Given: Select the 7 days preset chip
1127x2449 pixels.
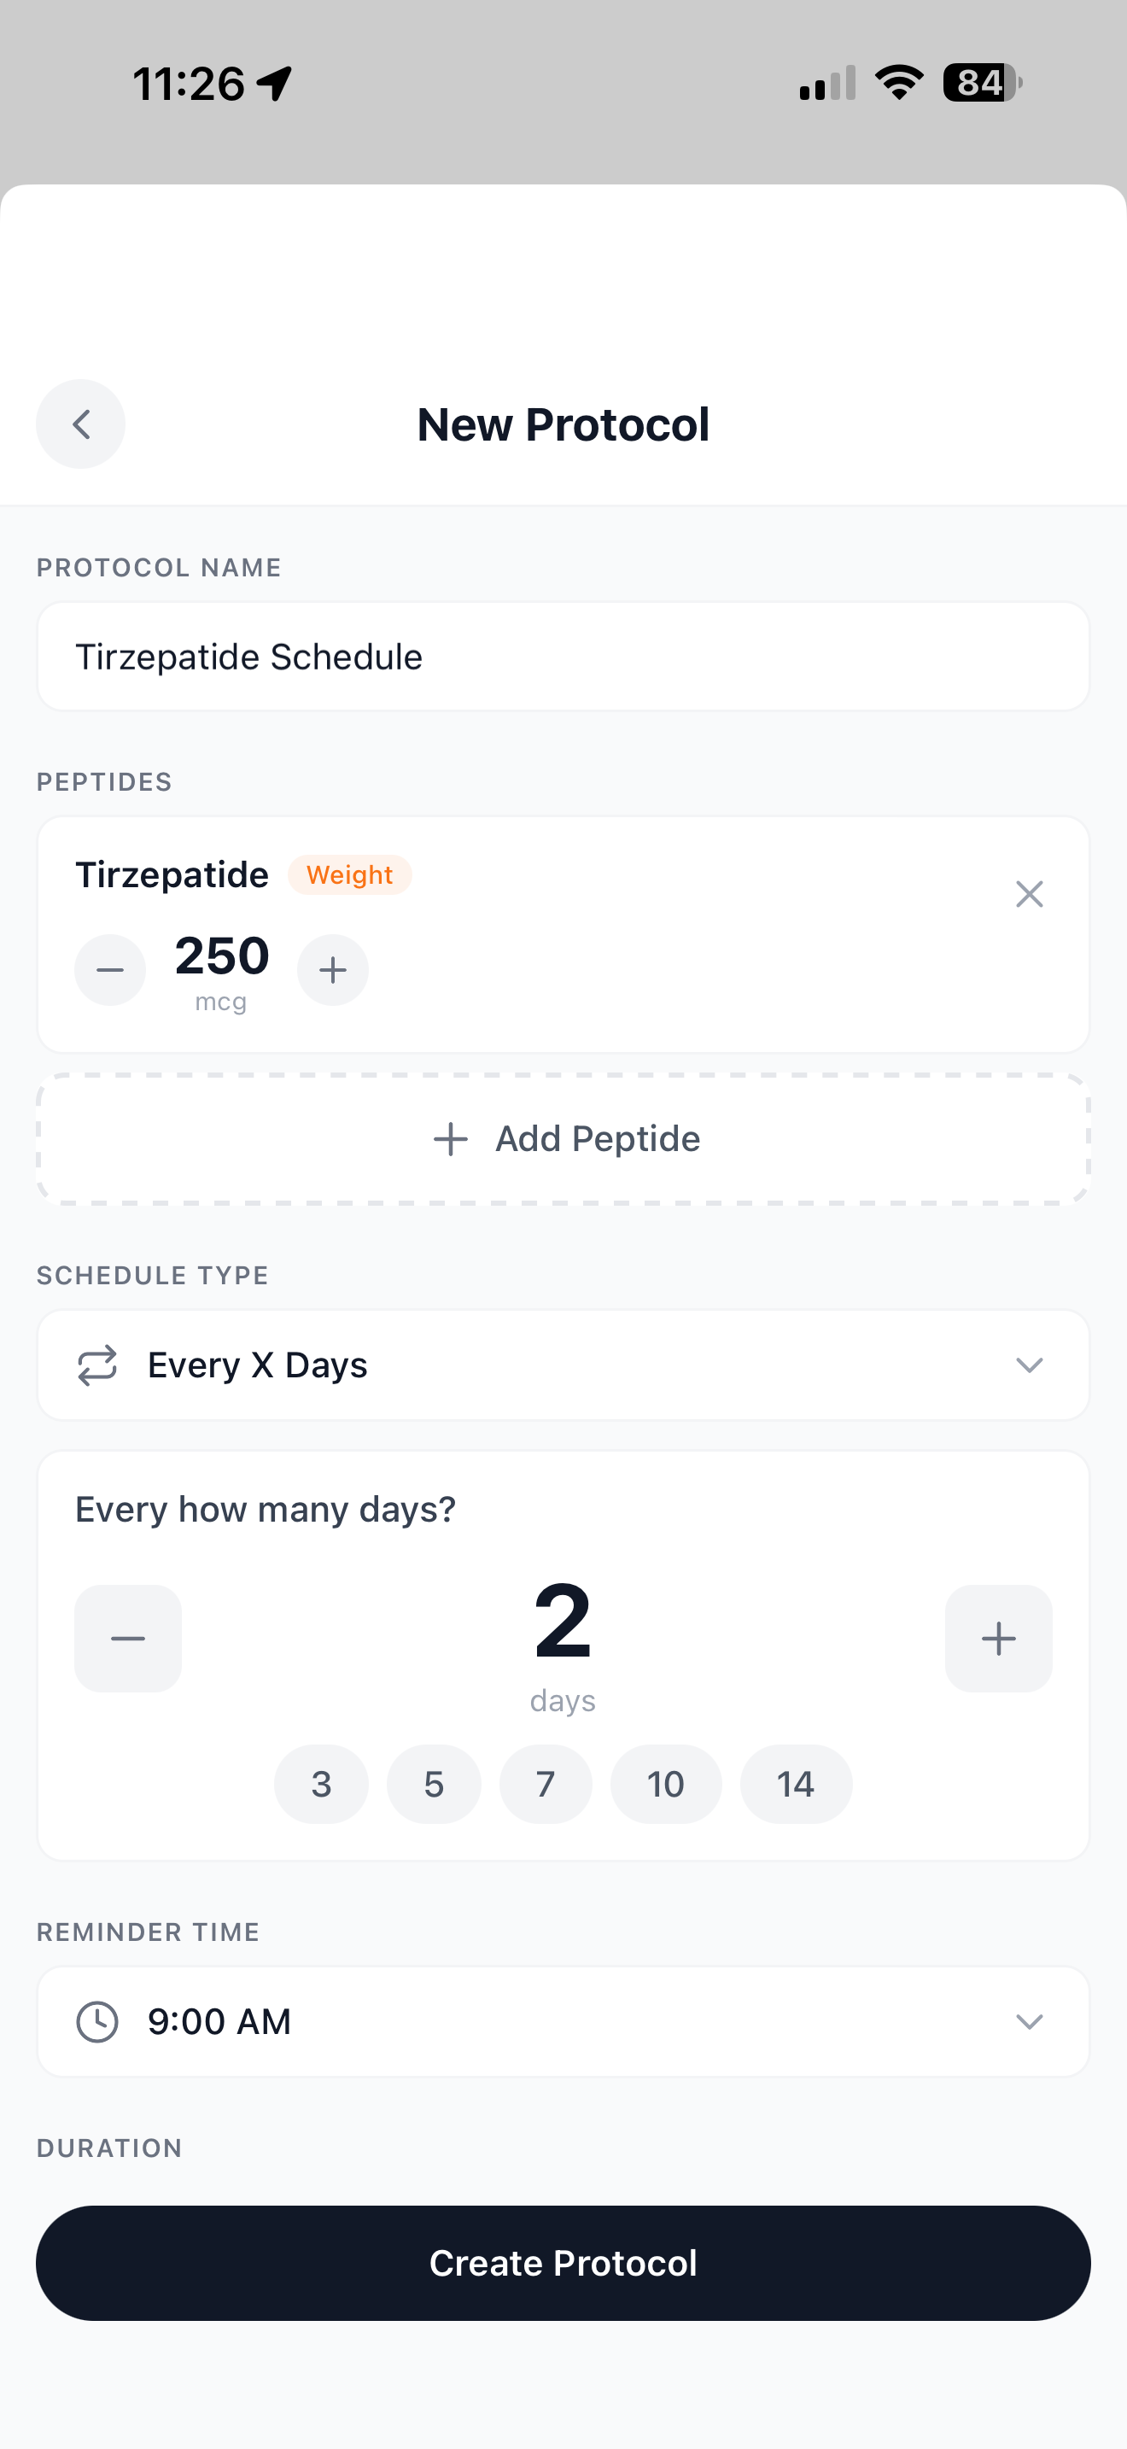Looking at the screenshot, I should point(546,1784).
